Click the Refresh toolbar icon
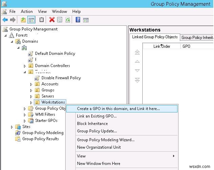 (68, 20)
